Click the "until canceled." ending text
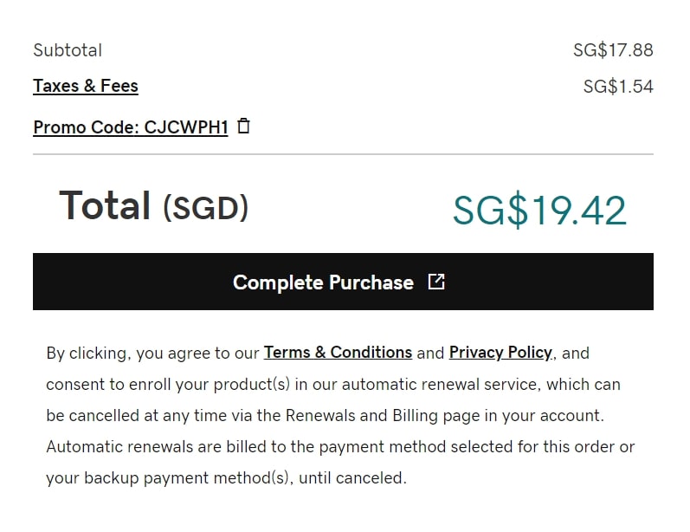Viewport: 690px width, 532px height. 352,477
